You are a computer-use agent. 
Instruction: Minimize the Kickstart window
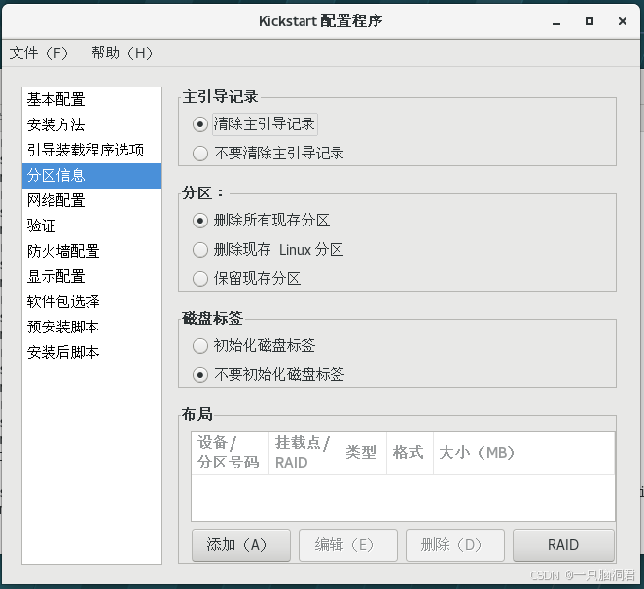coord(556,21)
